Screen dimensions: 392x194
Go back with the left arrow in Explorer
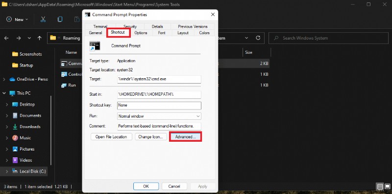tap(6, 38)
